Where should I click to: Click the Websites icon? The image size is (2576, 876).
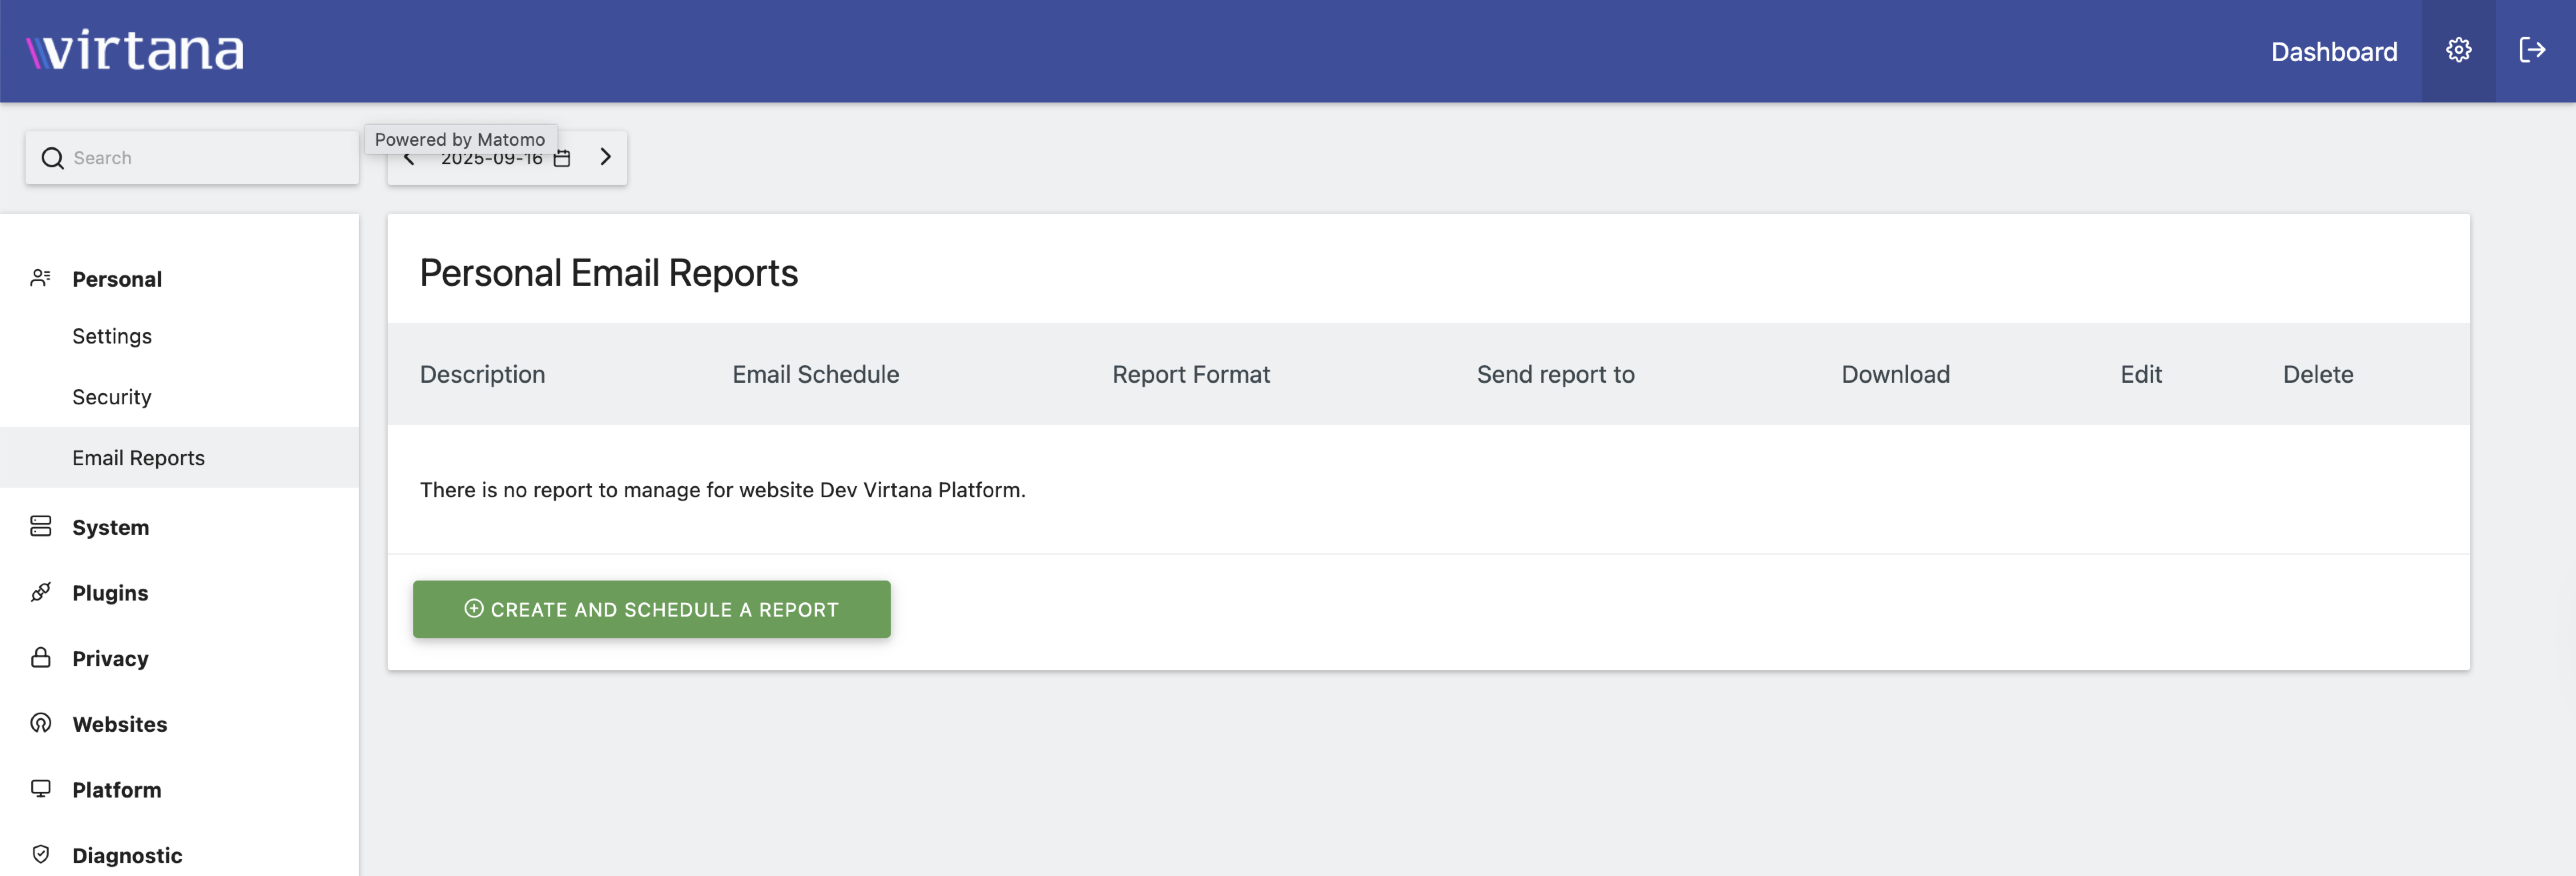click(x=40, y=723)
